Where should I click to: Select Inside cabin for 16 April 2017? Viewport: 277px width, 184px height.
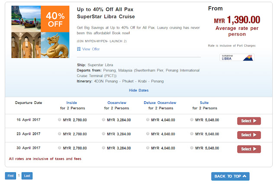(59, 120)
